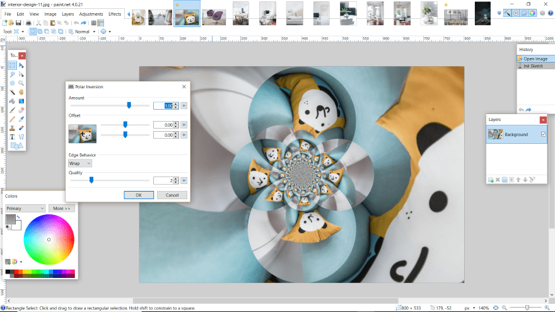Click the Amount value input field
The image size is (555, 312).
(x=163, y=106)
